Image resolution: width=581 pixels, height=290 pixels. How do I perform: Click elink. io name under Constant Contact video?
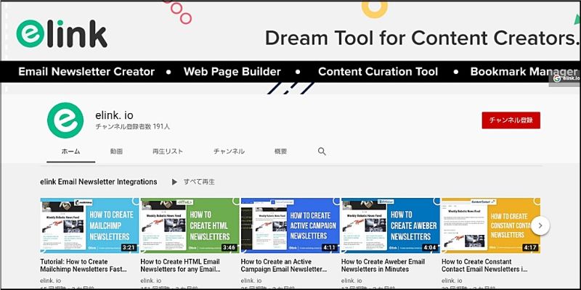pos(452,281)
